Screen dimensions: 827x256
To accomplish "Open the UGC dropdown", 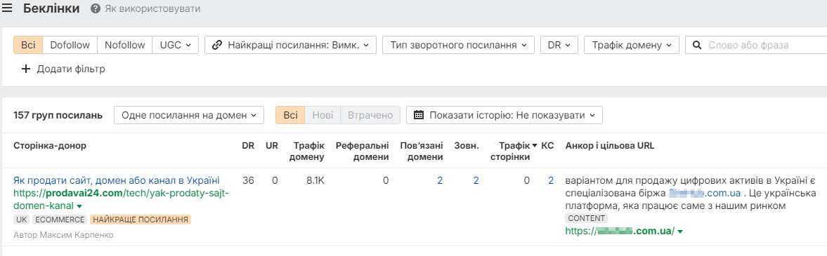I will coord(175,45).
